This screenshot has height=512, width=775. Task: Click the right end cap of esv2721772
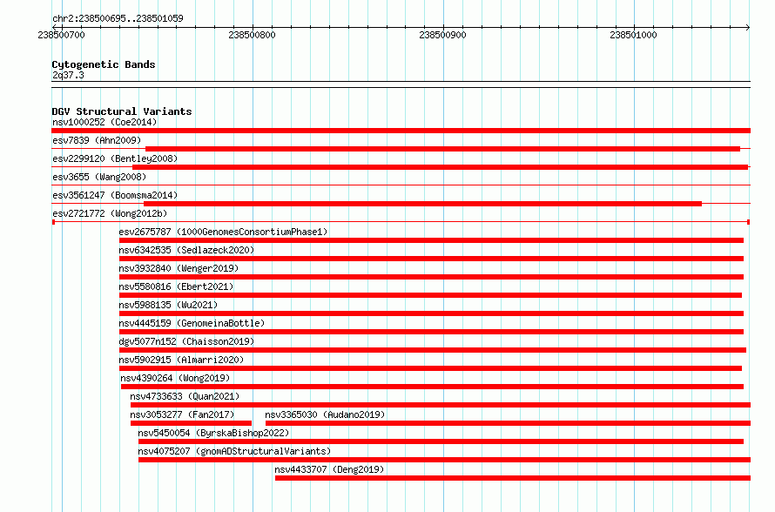pyautogui.click(x=749, y=222)
